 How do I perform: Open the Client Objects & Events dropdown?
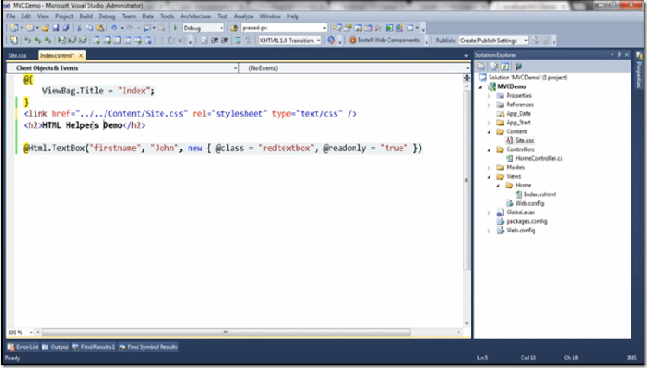click(x=235, y=68)
